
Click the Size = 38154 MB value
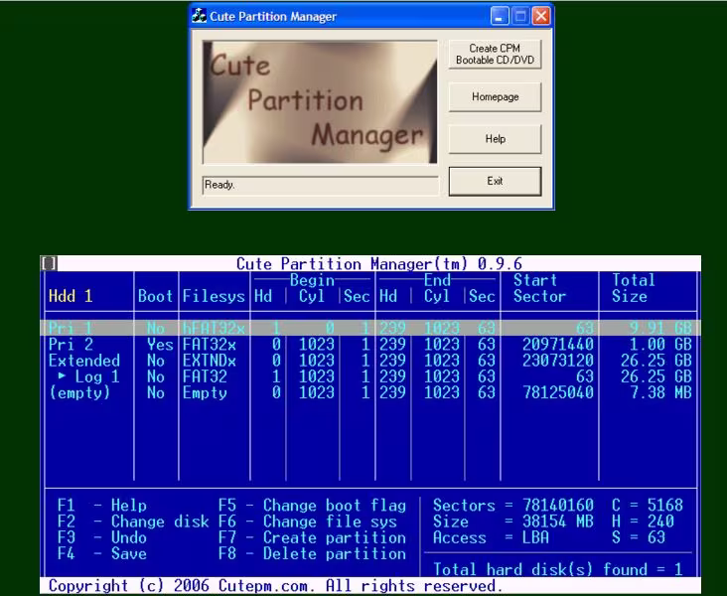[512, 521]
